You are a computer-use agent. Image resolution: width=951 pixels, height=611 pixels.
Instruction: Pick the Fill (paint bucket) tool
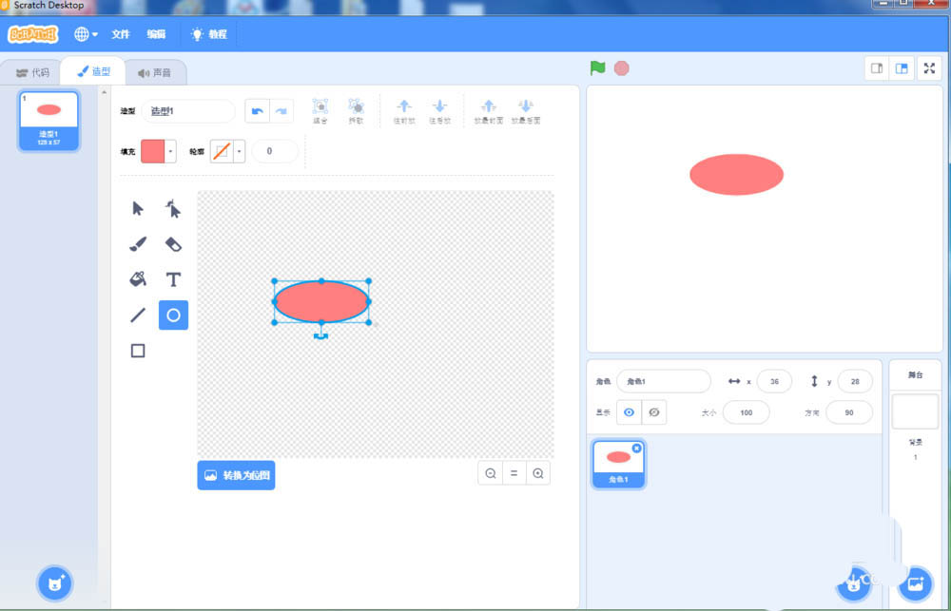coord(137,279)
